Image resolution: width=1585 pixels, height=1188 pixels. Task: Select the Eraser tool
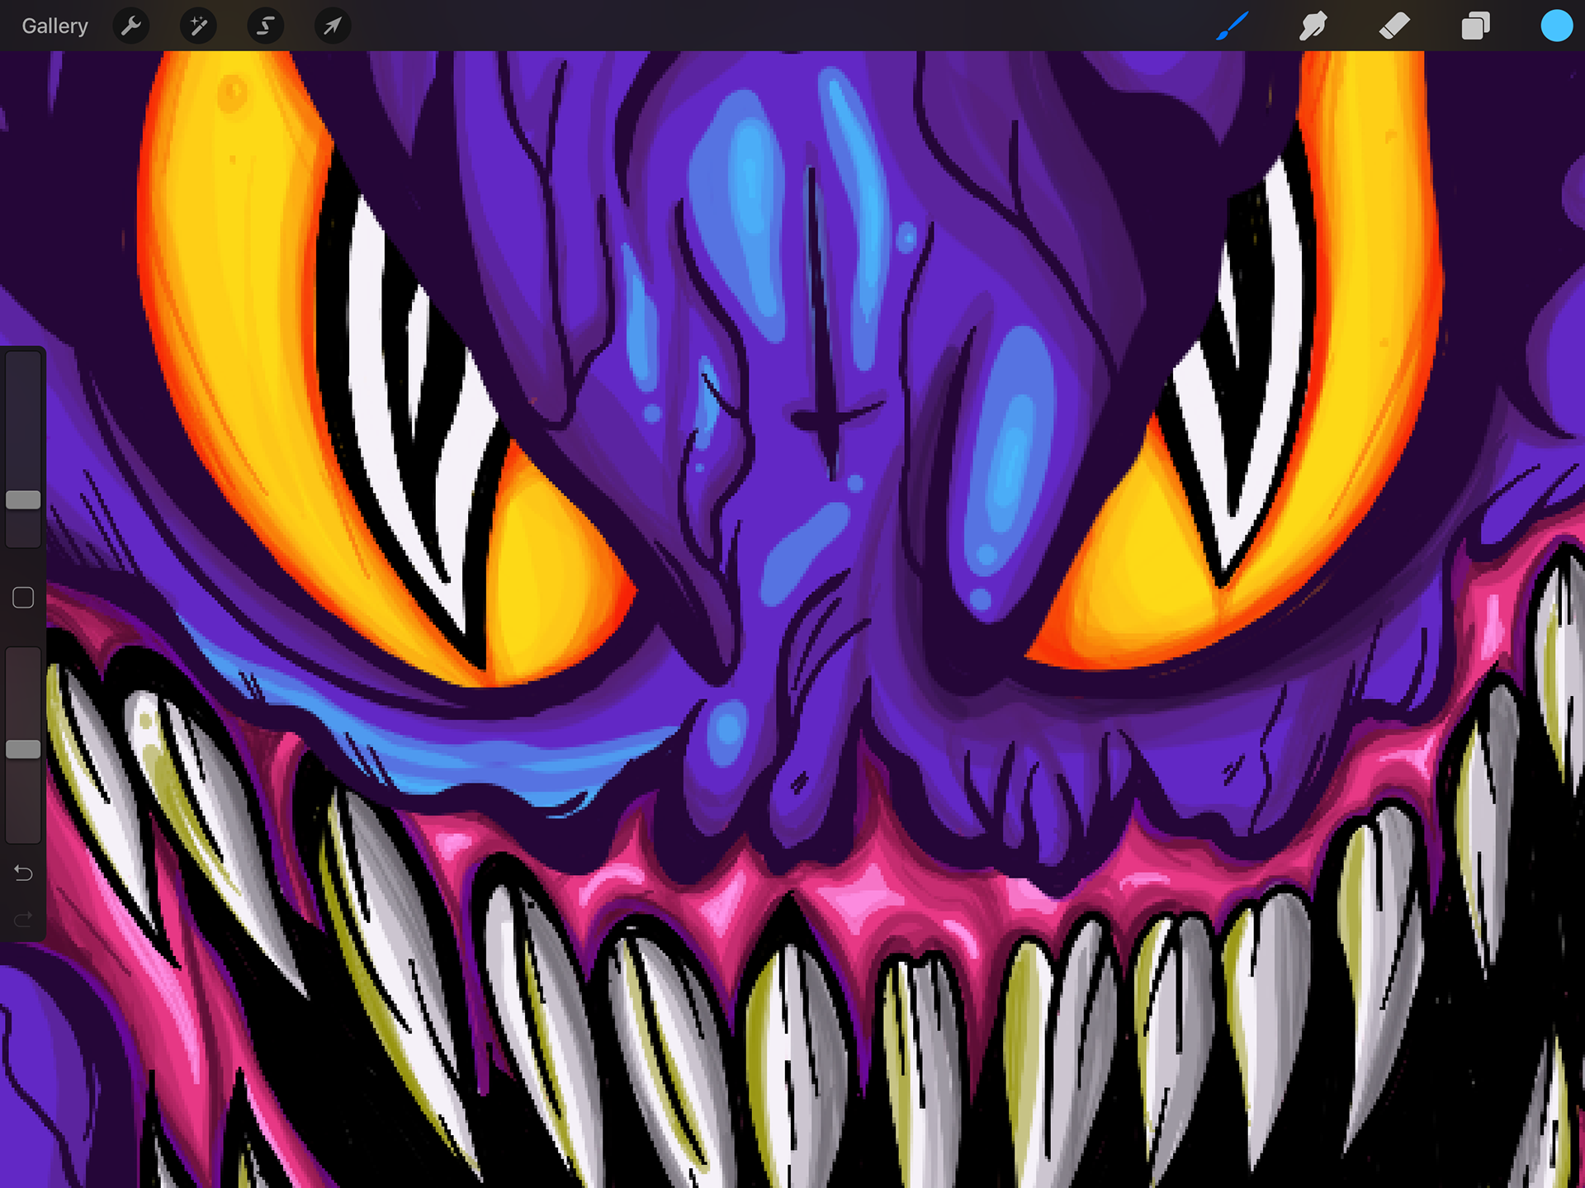1394,26
